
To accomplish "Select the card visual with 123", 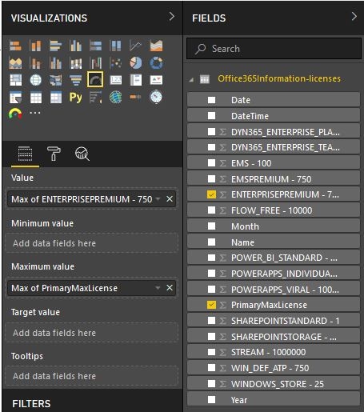I will (x=115, y=80).
